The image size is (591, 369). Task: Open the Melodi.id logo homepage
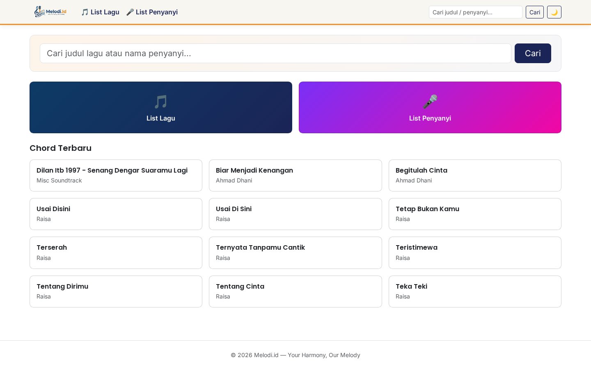tap(50, 12)
